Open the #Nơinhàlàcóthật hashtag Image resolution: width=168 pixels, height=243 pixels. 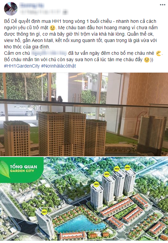pos(59,66)
